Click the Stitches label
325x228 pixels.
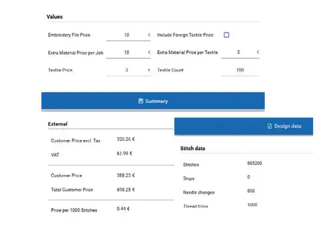pyautogui.click(x=191, y=165)
